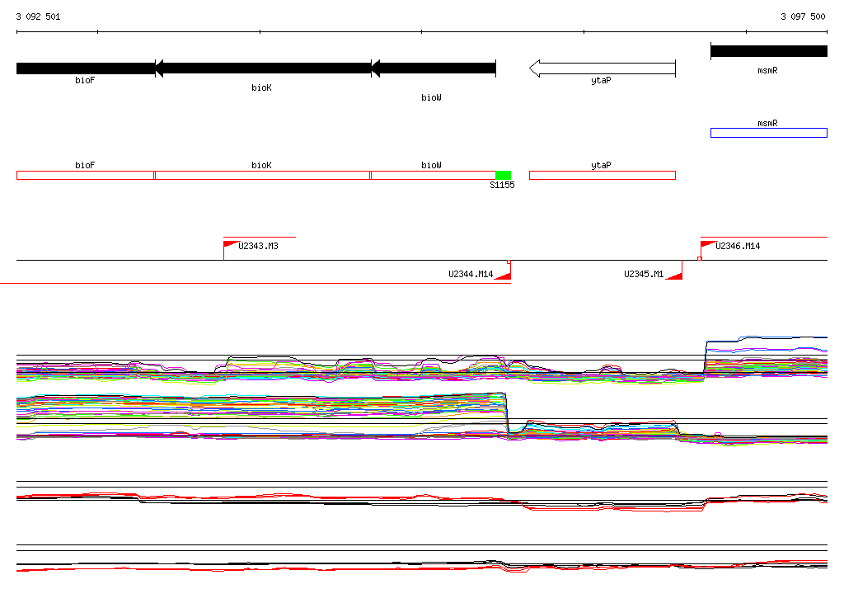
Task: Click the bioW label under black arrow
Action: [x=431, y=97]
